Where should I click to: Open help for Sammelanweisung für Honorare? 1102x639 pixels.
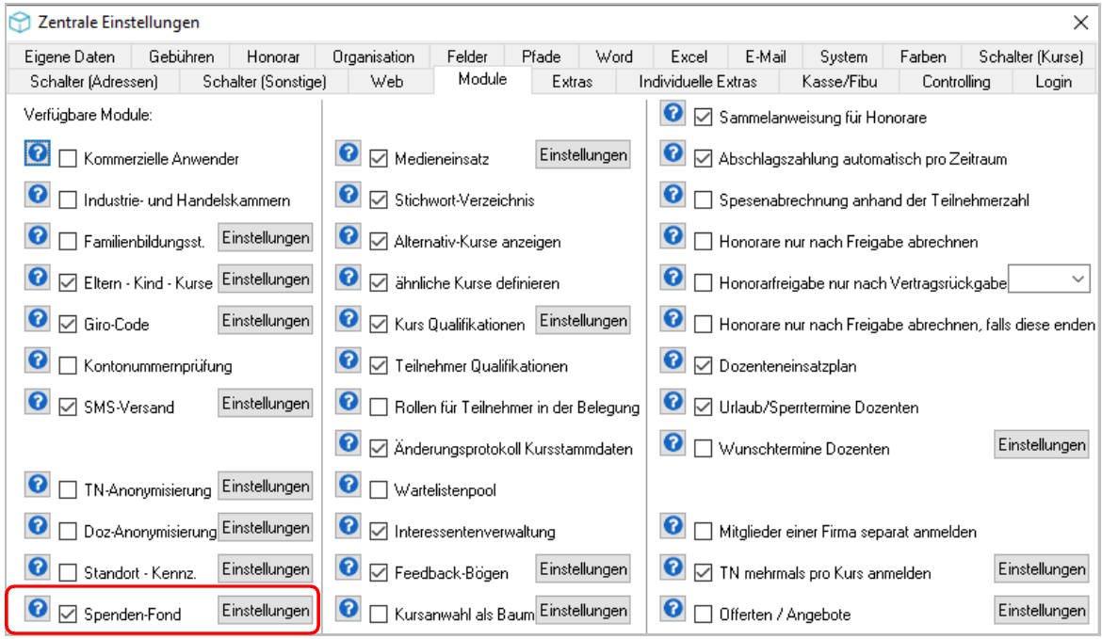click(673, 112)
